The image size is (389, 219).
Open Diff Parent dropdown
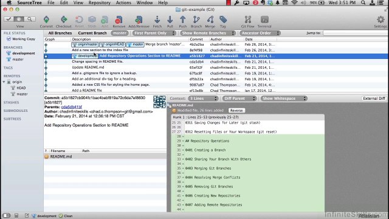click(239, 99)
